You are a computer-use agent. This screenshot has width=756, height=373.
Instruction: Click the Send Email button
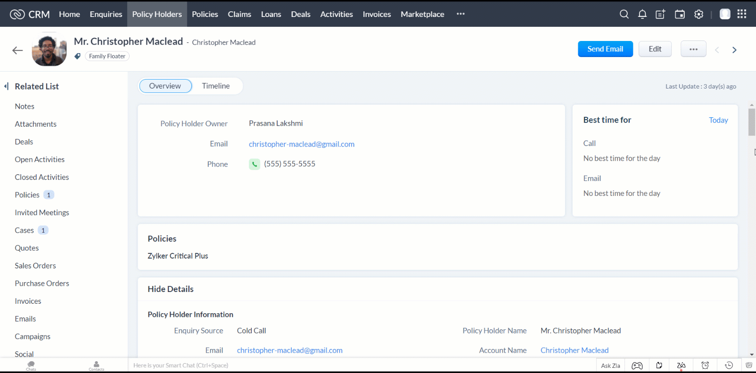[605, 49]
